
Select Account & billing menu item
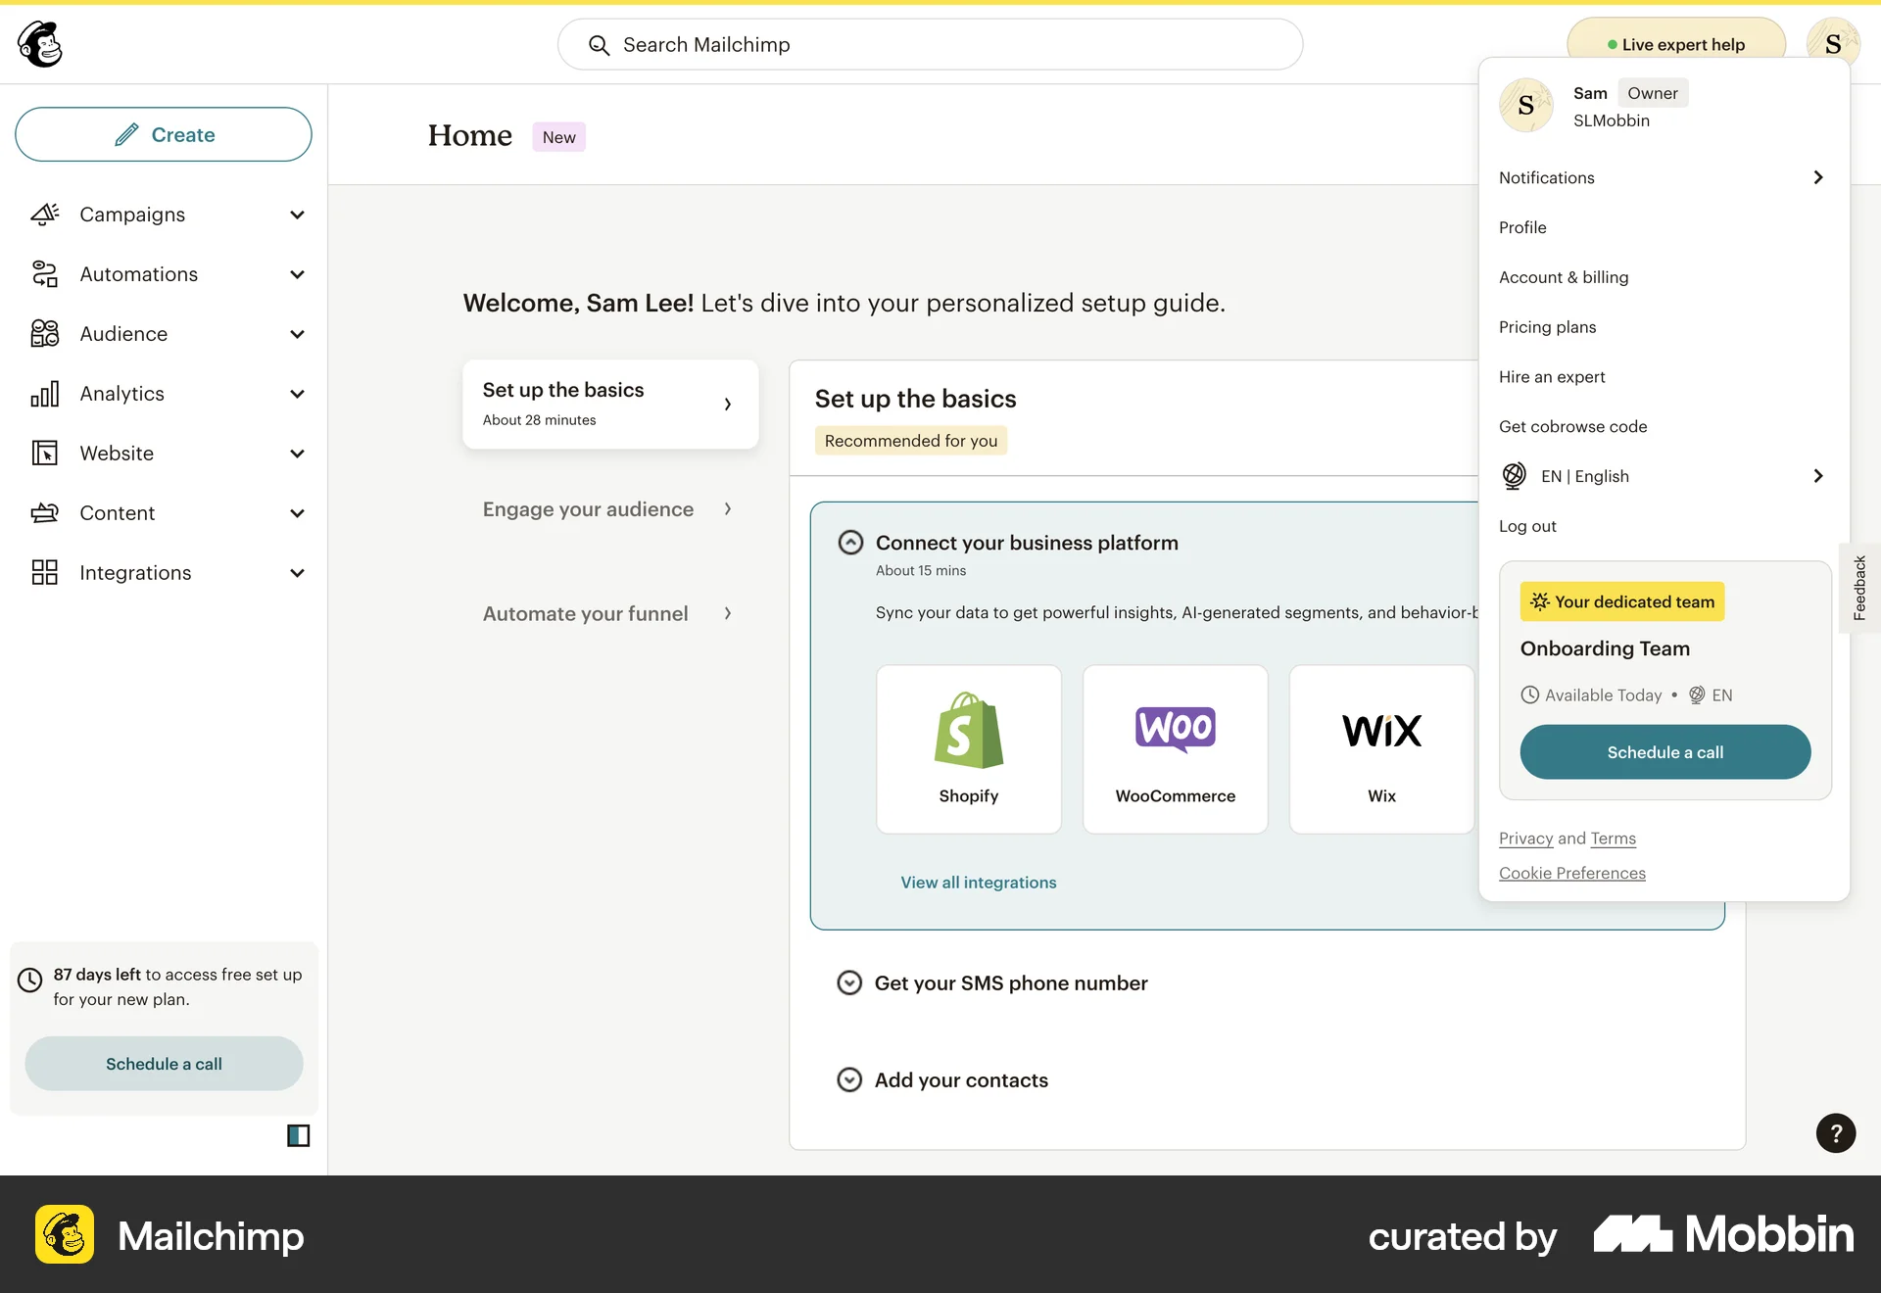click(x=1563, y=277)
